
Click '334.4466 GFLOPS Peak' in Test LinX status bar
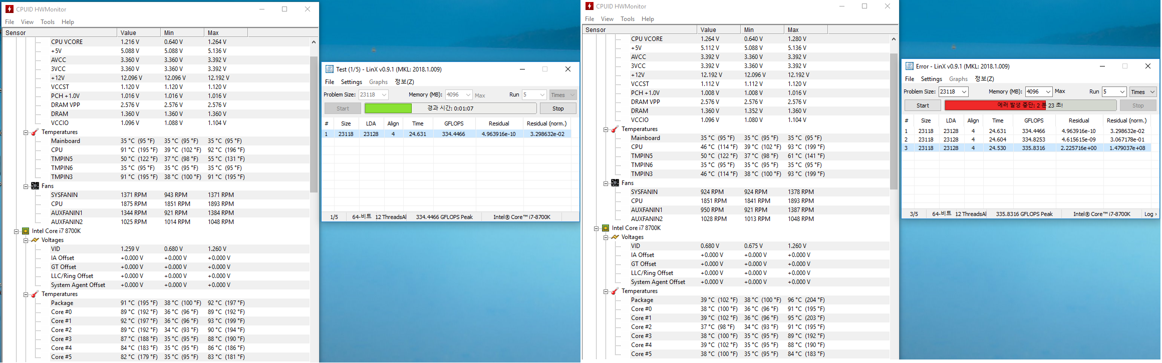pos(444,217)
